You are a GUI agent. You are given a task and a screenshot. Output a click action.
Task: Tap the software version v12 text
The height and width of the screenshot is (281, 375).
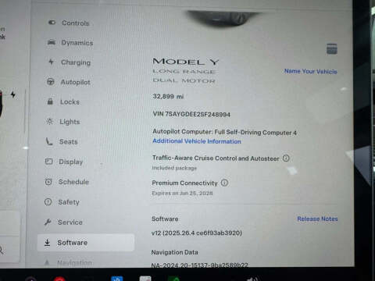tap(197, 233)
